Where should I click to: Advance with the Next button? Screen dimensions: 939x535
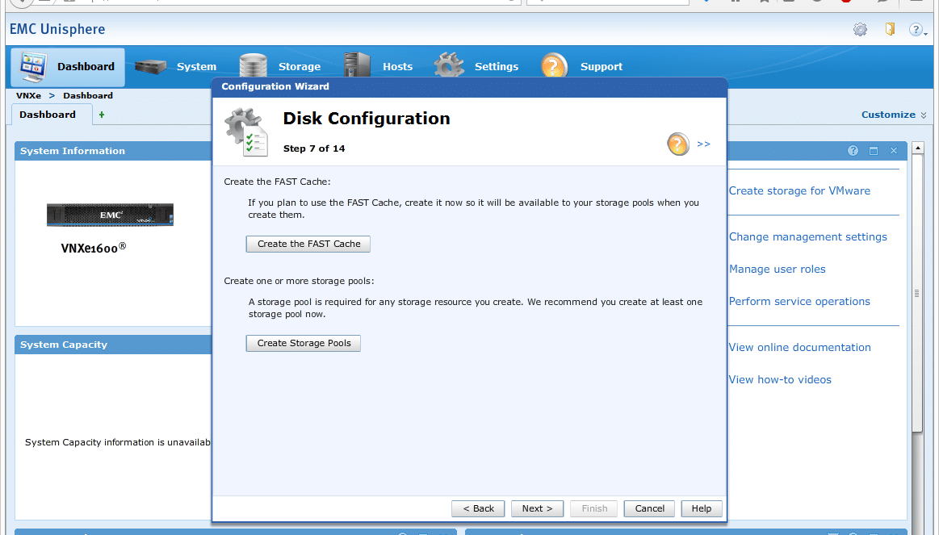click(537, 508)
